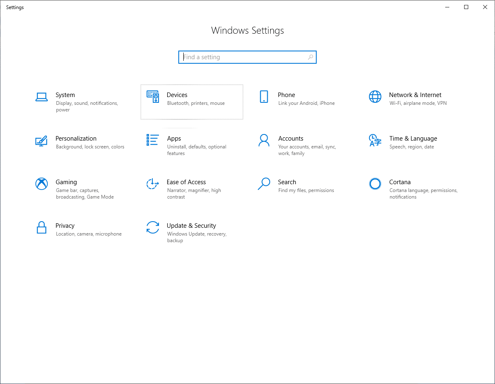Click the Personalization paintbrush icon
Screen dimensions: 495x384
(42, 141)
